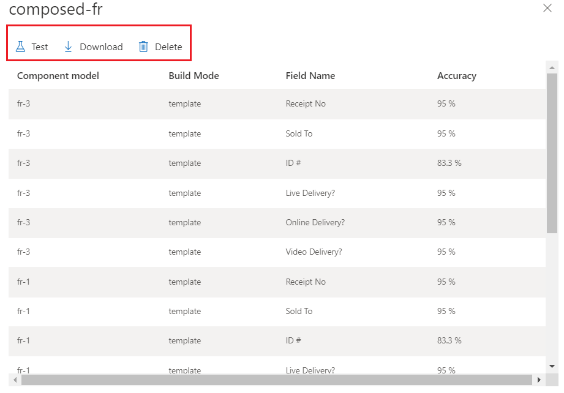Select the Component model column header
Viewport: 564px width, 393px height.
click(58, 75)
